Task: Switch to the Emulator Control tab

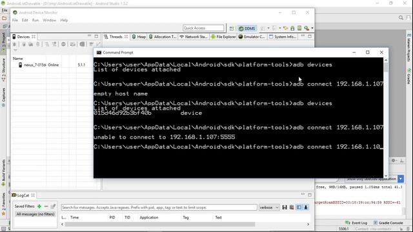Action: point(252,37)
